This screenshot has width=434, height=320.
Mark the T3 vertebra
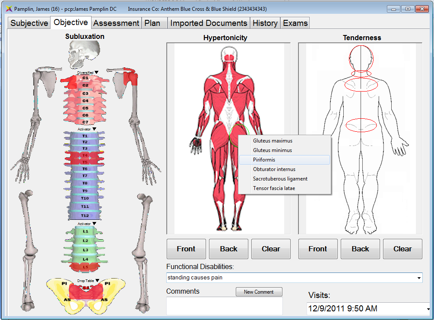point(85,149)
